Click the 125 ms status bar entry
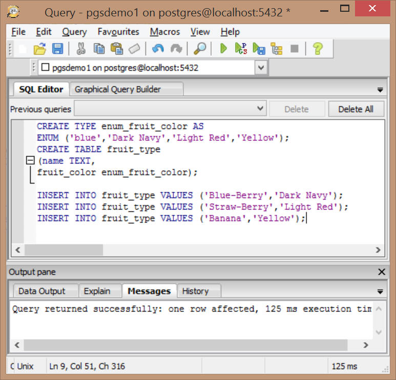The width and height of the screenshot is (396, 380). click(344, 366)
